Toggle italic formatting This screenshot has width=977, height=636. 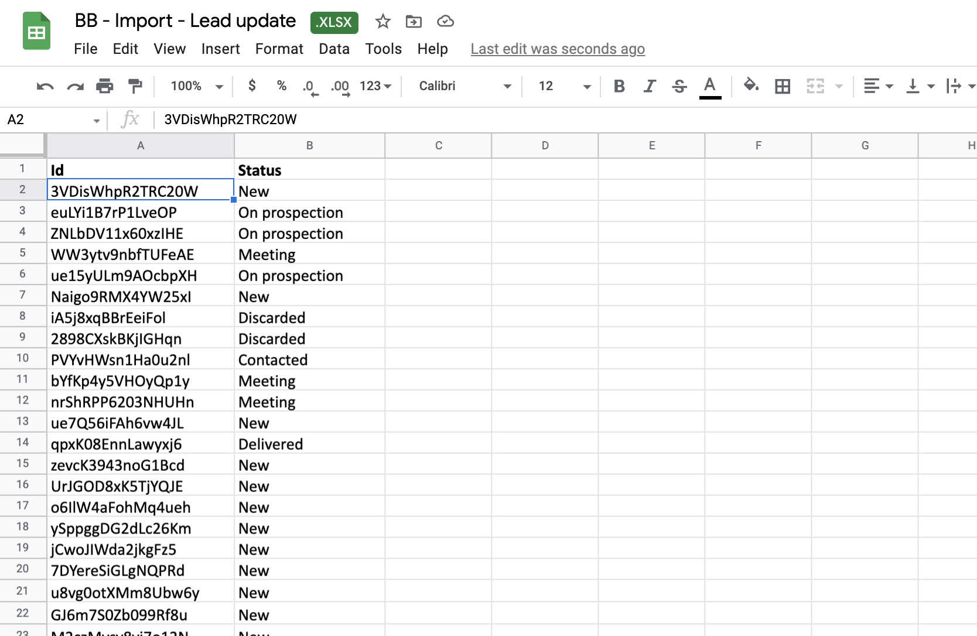[649, 86]
